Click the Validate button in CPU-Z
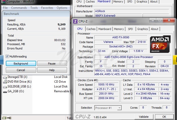 point(144,117)
